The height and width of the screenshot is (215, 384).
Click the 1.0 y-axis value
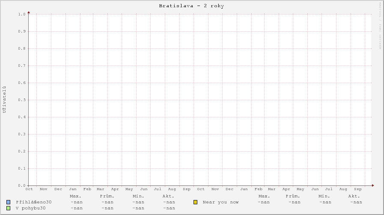22,14
